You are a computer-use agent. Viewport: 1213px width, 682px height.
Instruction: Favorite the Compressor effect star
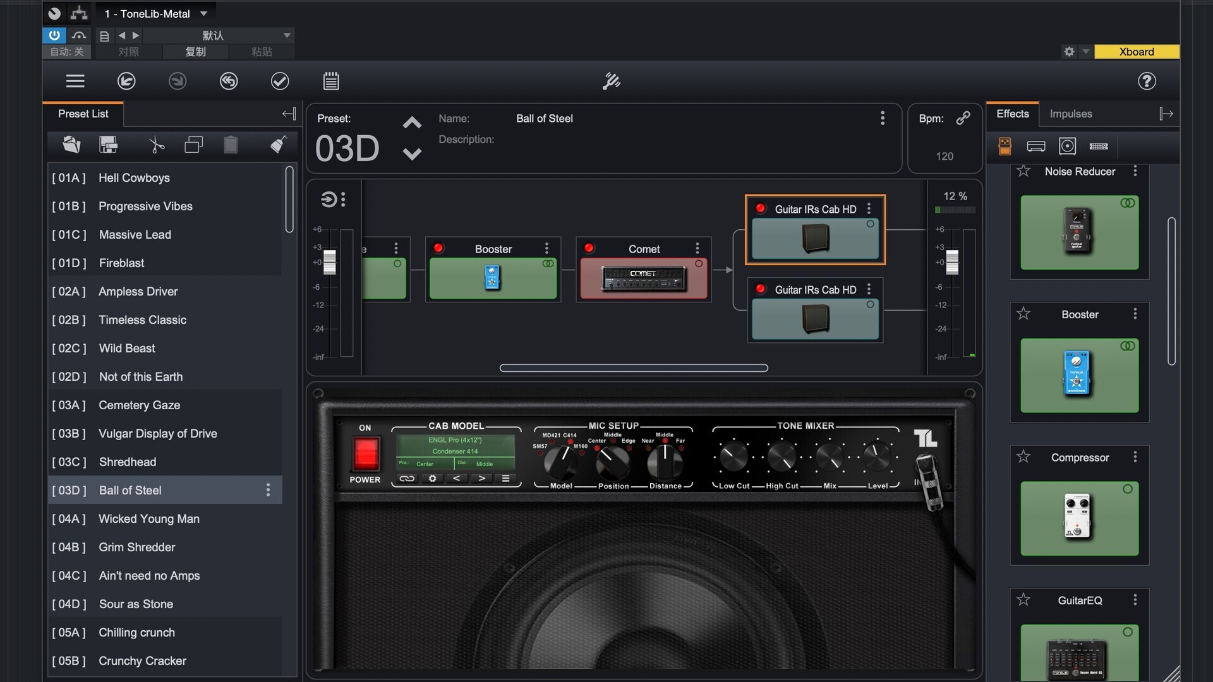1023,457
